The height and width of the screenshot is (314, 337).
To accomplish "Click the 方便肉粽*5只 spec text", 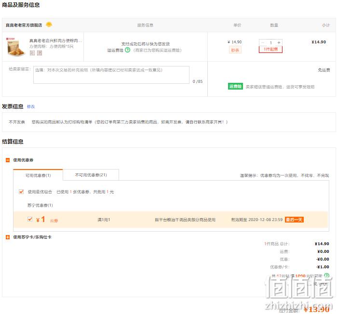I will pos(61,46).
